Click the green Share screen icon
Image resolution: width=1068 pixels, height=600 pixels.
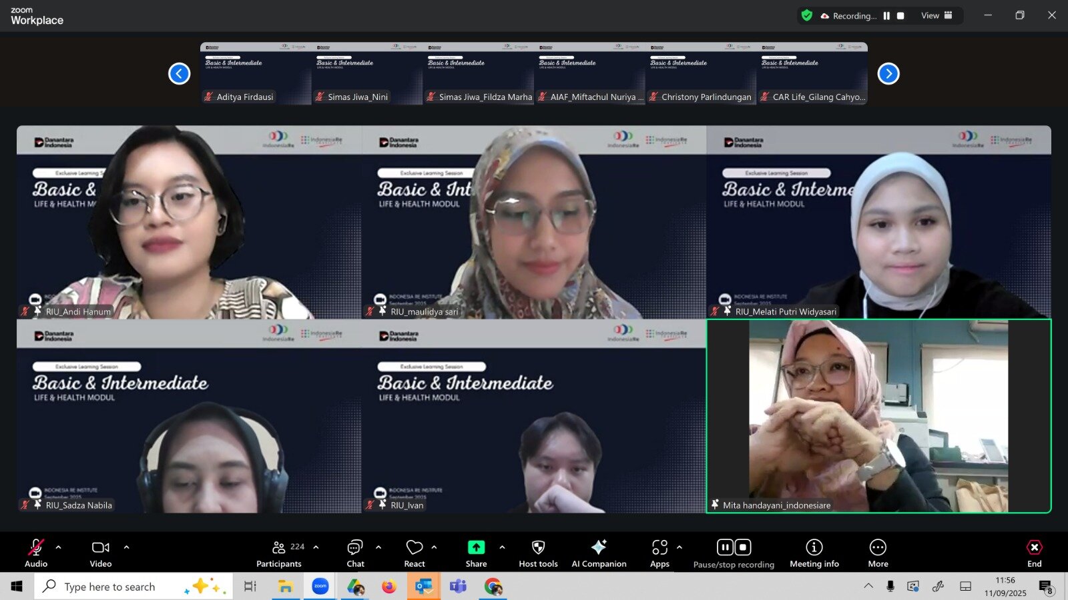pyautogui.click(x=476, y=547)
